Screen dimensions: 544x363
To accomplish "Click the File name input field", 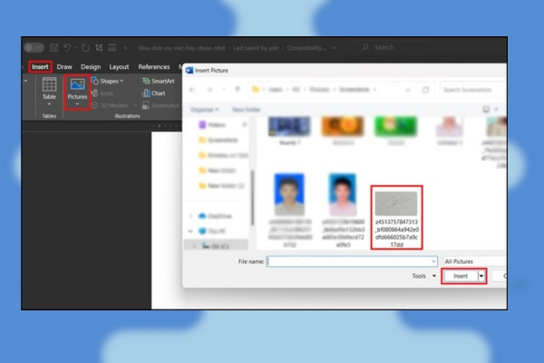I will 352,261.
